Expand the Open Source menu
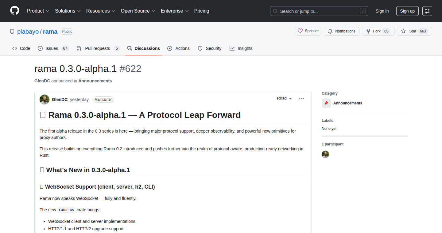 tap(138, 11)
